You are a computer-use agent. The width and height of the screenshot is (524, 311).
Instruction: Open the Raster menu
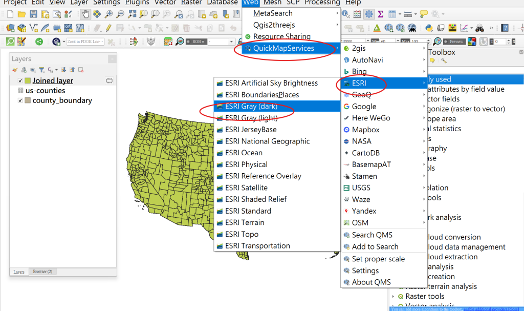tap(191, 3)
